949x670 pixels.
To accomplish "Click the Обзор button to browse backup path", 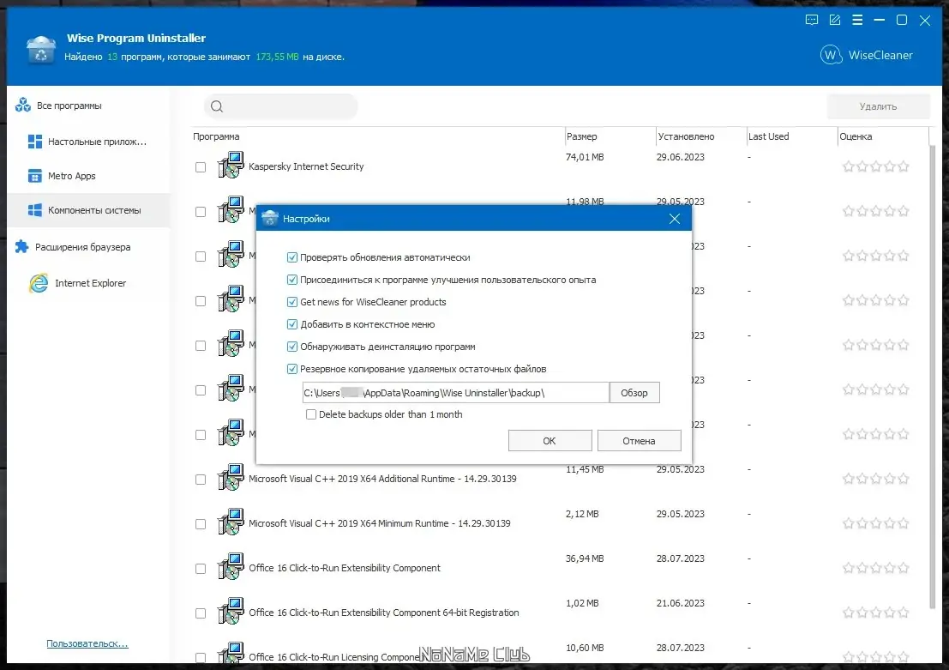I will (634, 392).
